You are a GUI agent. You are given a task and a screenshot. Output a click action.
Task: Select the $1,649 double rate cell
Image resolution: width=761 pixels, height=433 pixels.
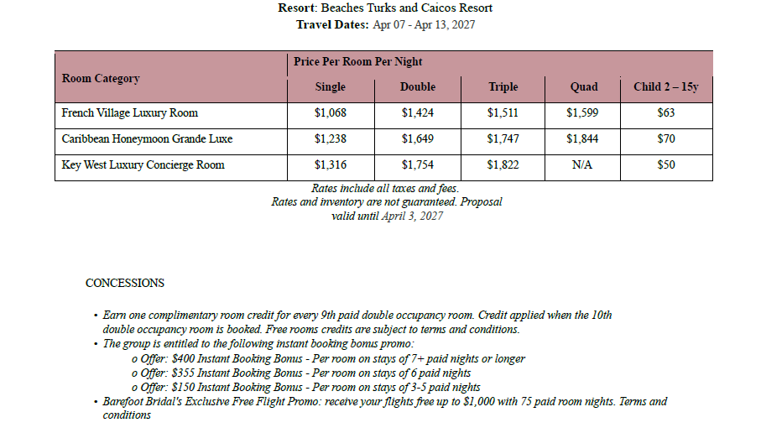418,138
